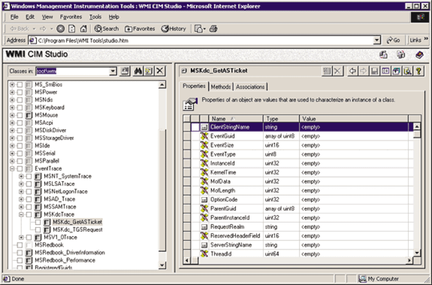Tick the MSKdc_TGSRequest checkbox
432x285 pixels.
pos(38,230)
